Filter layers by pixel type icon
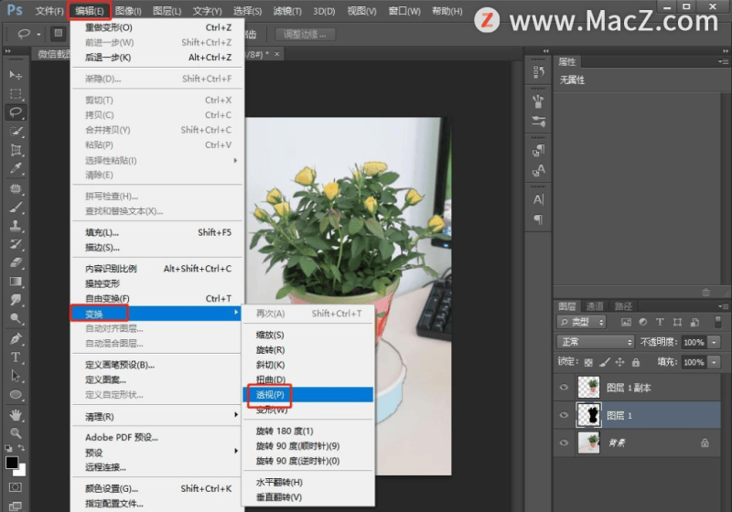This screenshot has height=512, width=732. click(626, 322)
